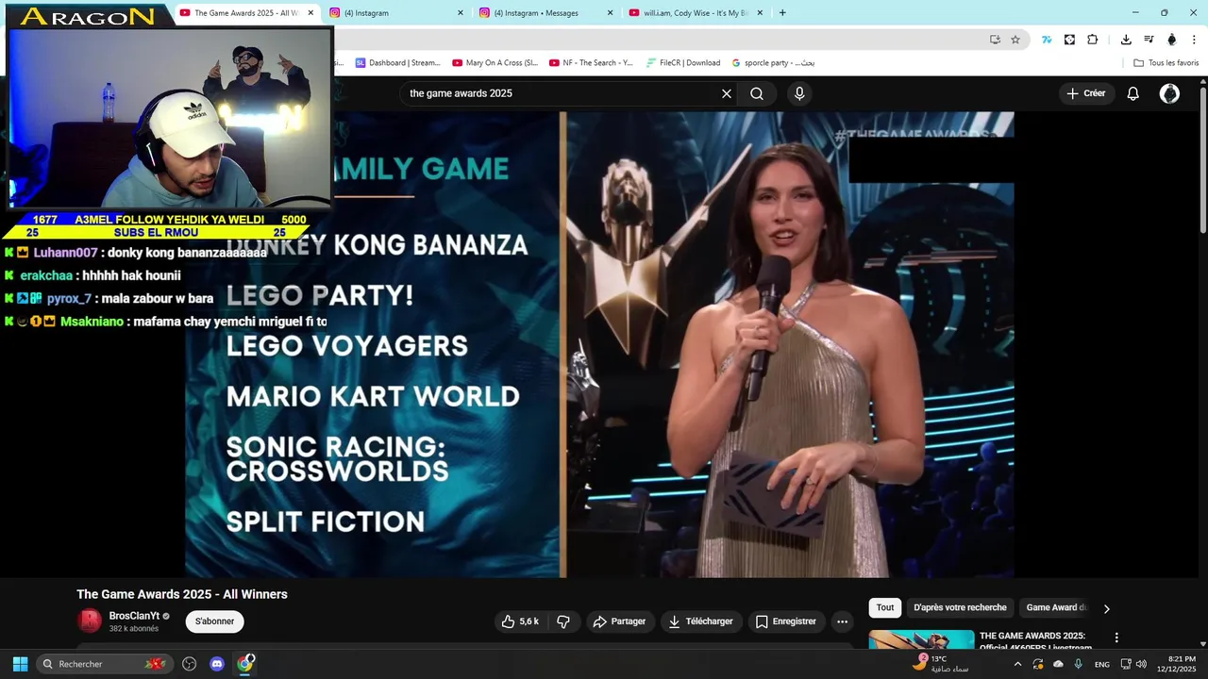Screen dimensions: 1208x679
Task: Open 'sporcle party' bookmark
Action: pyautogui.click(x=774, y=63)
